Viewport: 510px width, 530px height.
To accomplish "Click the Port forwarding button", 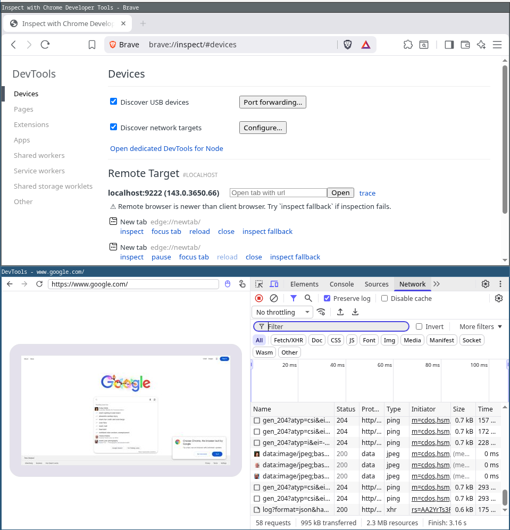I will 272,102.
